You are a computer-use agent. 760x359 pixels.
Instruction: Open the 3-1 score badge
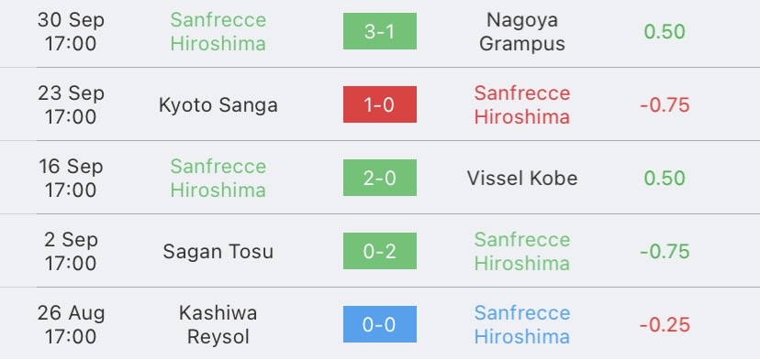(x=379, y=31)
